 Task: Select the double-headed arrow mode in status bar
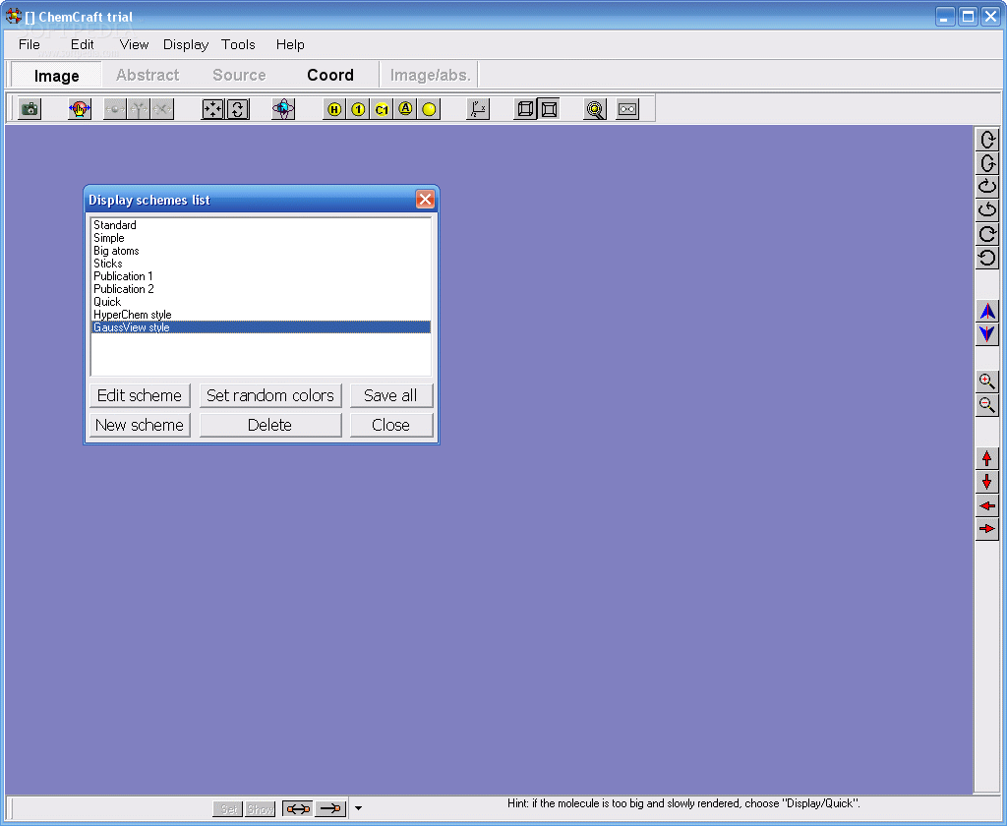coord(298,808)
